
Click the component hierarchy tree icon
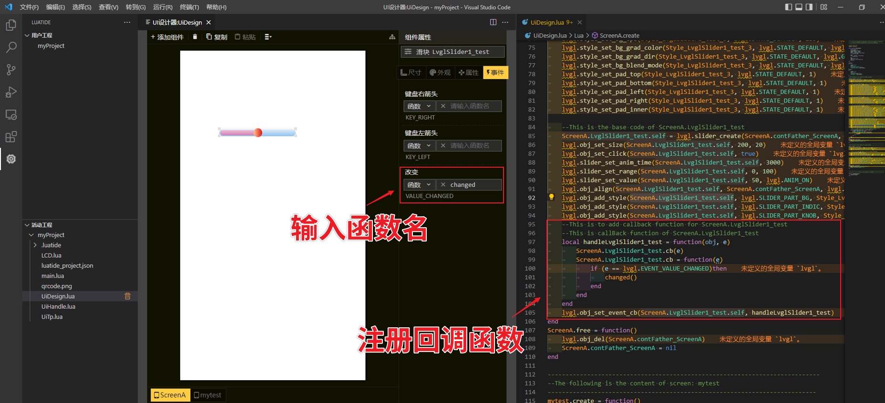coord(392,37)
